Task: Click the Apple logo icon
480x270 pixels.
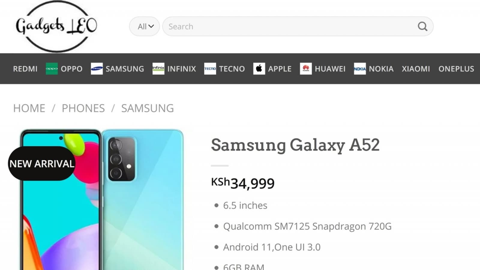Action: (259, 69)
